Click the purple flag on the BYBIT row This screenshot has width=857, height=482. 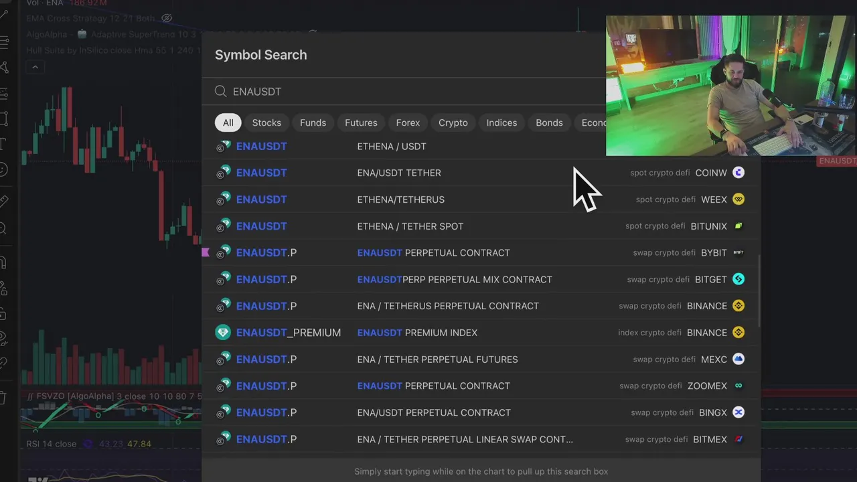pyautogui.click(x=206, y=252)
